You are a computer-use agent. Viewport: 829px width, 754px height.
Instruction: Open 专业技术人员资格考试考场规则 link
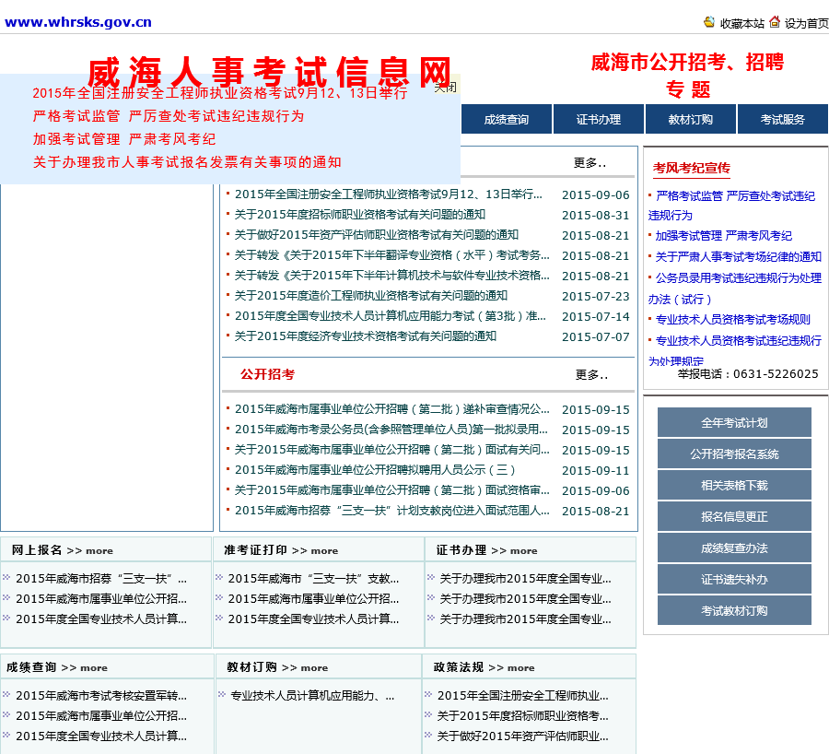point(733,320)
